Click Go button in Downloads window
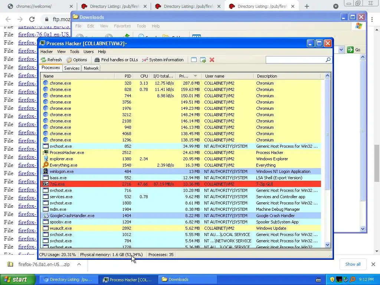The width and height of the screenshot is (380, 285). pos(354,50)
